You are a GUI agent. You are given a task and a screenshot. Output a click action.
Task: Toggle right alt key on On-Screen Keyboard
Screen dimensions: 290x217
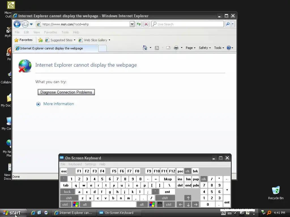point(142,205)
